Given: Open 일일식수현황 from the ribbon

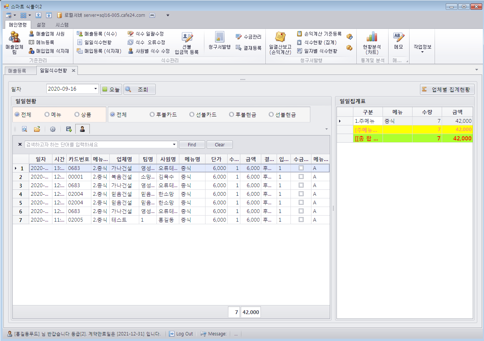Looking at the screenshot, I should [x=94, y=42].
